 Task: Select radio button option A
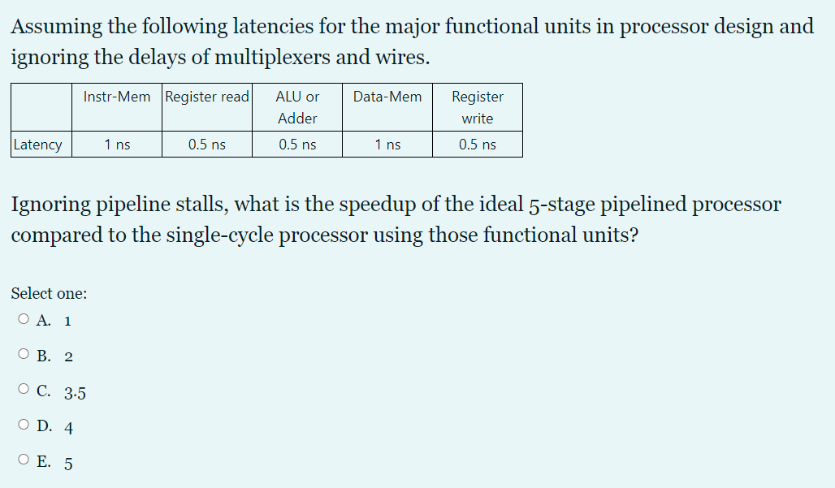click(x=22, y=317)
